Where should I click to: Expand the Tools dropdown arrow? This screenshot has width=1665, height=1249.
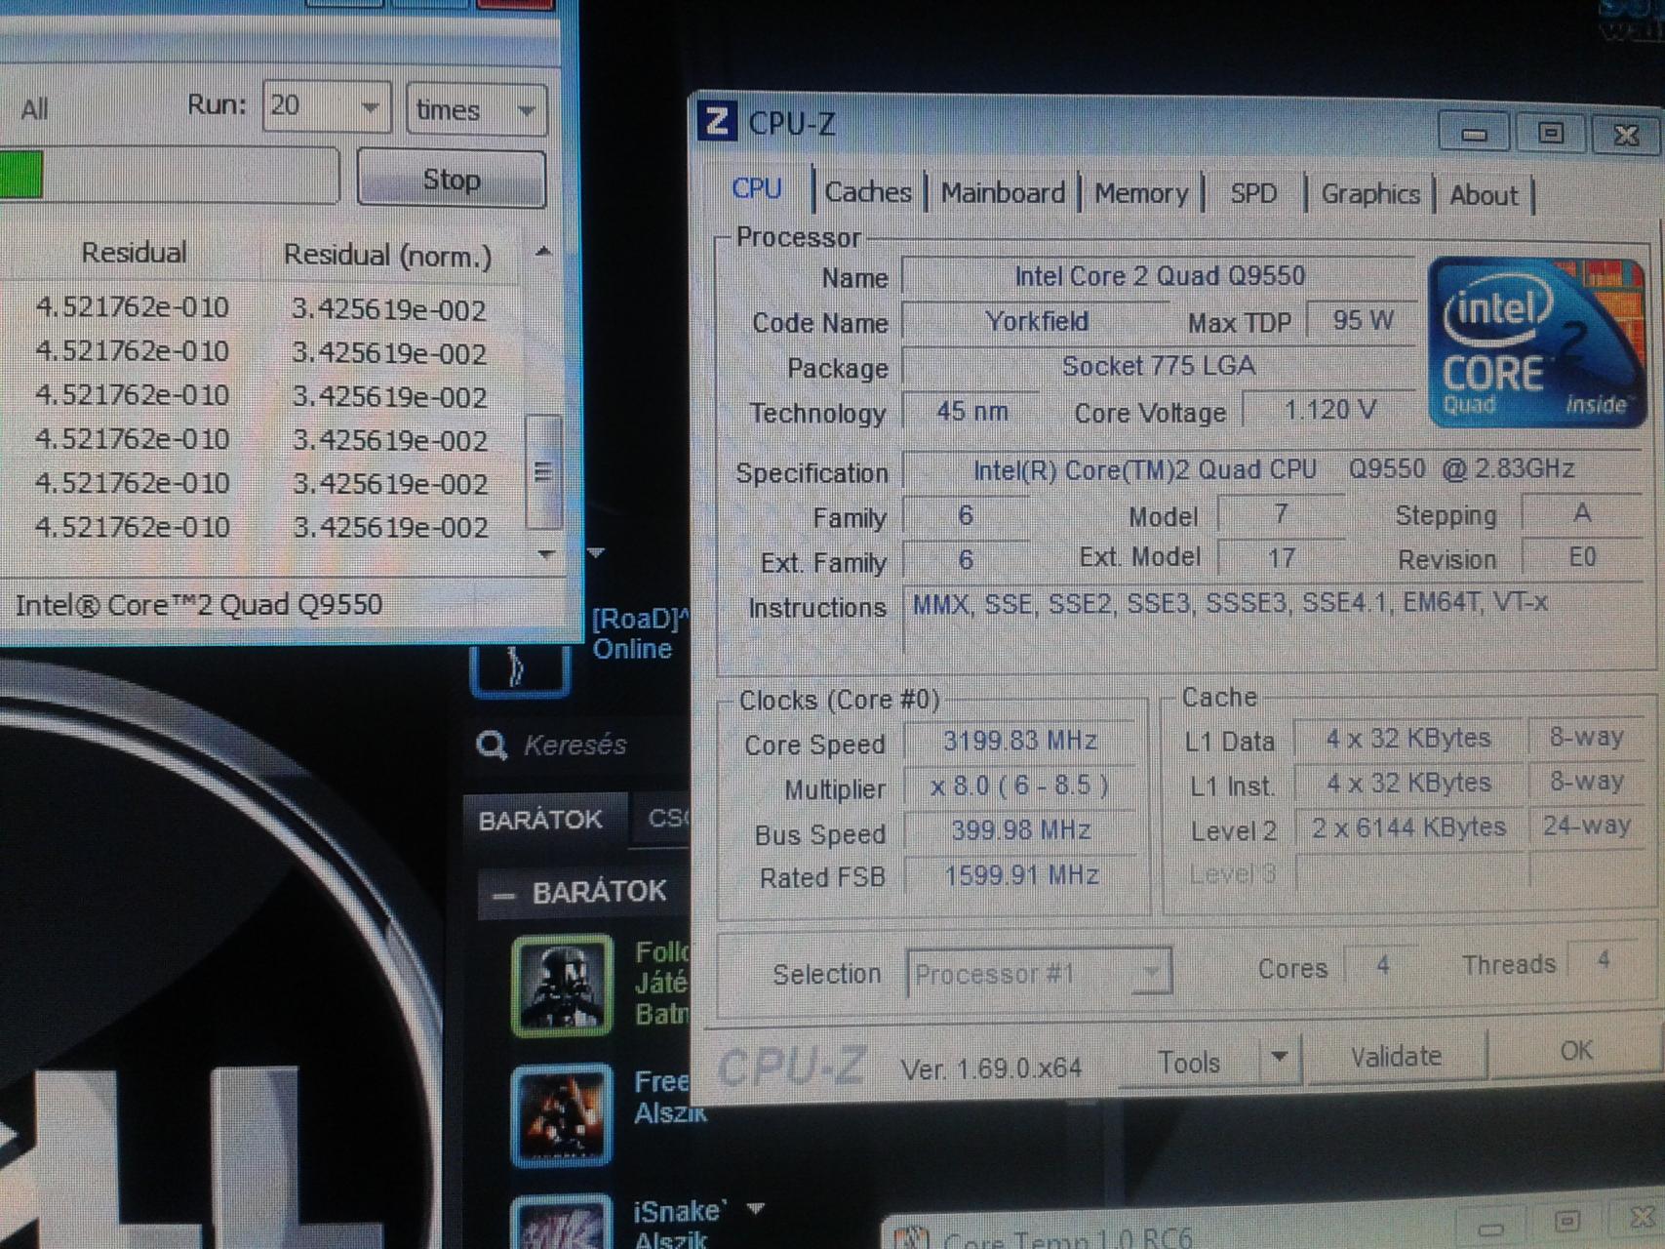pos(1280,1057)
